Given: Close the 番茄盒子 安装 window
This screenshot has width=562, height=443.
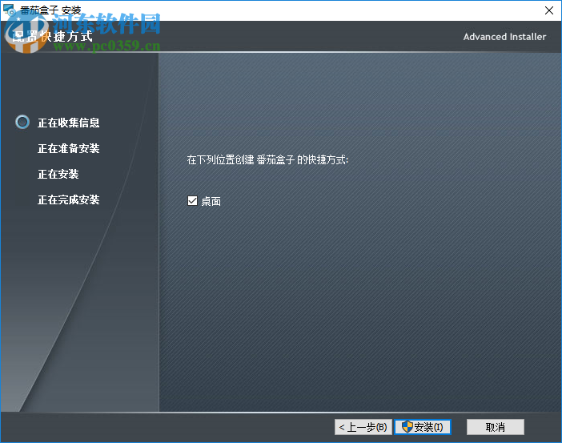Looking at the screenshot, I should (x=548, y=10).
